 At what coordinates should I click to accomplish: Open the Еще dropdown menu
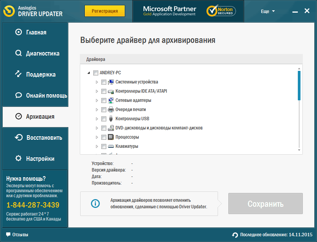pyautogui.click(x=267, y=11)
